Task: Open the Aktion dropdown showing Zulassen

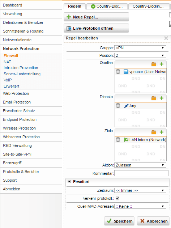Action: (x=140, y=165)
